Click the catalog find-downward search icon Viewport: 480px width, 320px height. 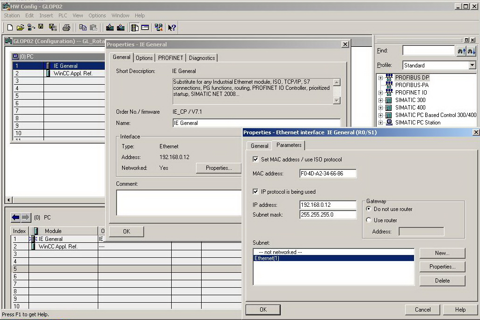point(471,51)
